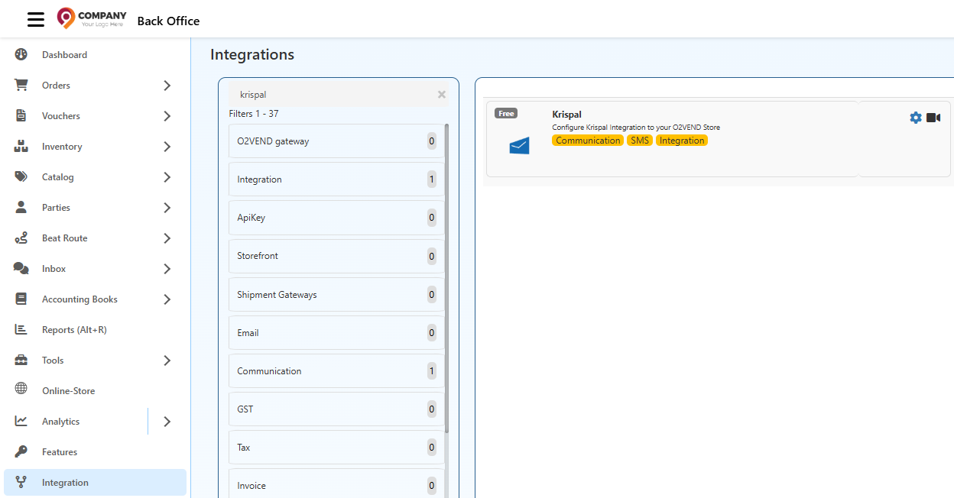Play the Krispal video via the camera icon
The width and height of the screenshot is (954, 498).
coord(933,118)
